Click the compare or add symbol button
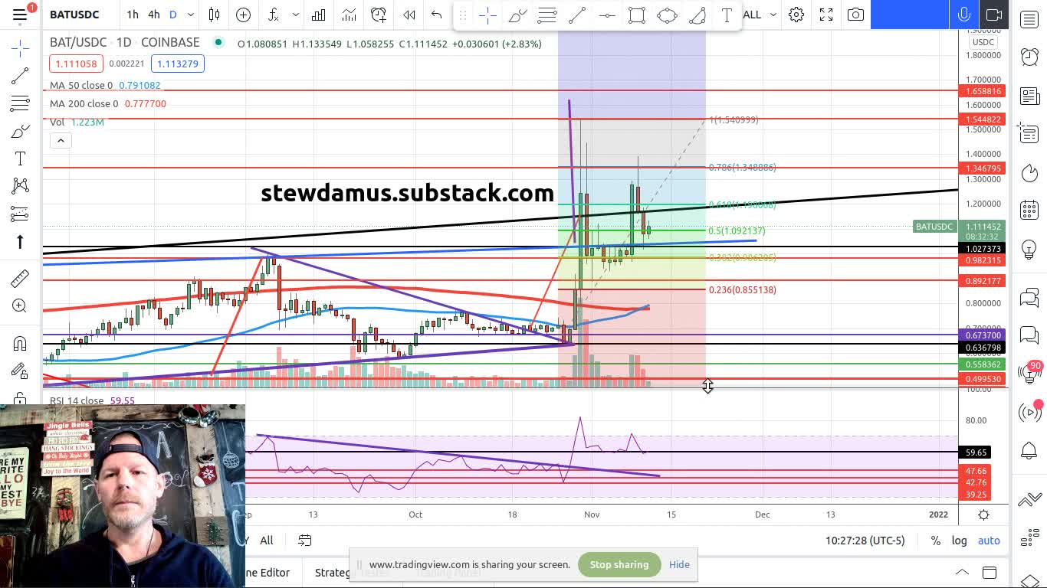The image size is (1047, 588). [x=243, y=15]
